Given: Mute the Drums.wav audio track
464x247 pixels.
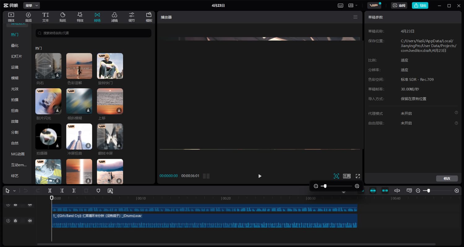Looking at the screenshot, I should coord(30,221).
